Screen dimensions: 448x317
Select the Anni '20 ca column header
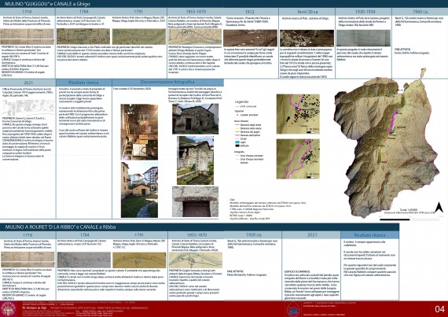tap(307, 12)
